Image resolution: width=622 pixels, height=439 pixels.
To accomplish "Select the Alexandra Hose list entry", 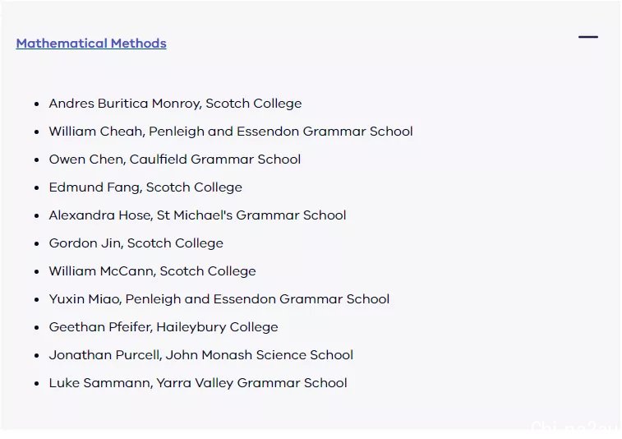I will pyautogui.click(x=197, y=215).
